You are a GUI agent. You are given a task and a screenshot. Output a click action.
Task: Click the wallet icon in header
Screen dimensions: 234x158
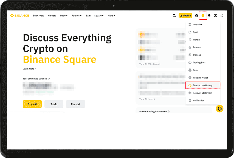pos(203,16)
